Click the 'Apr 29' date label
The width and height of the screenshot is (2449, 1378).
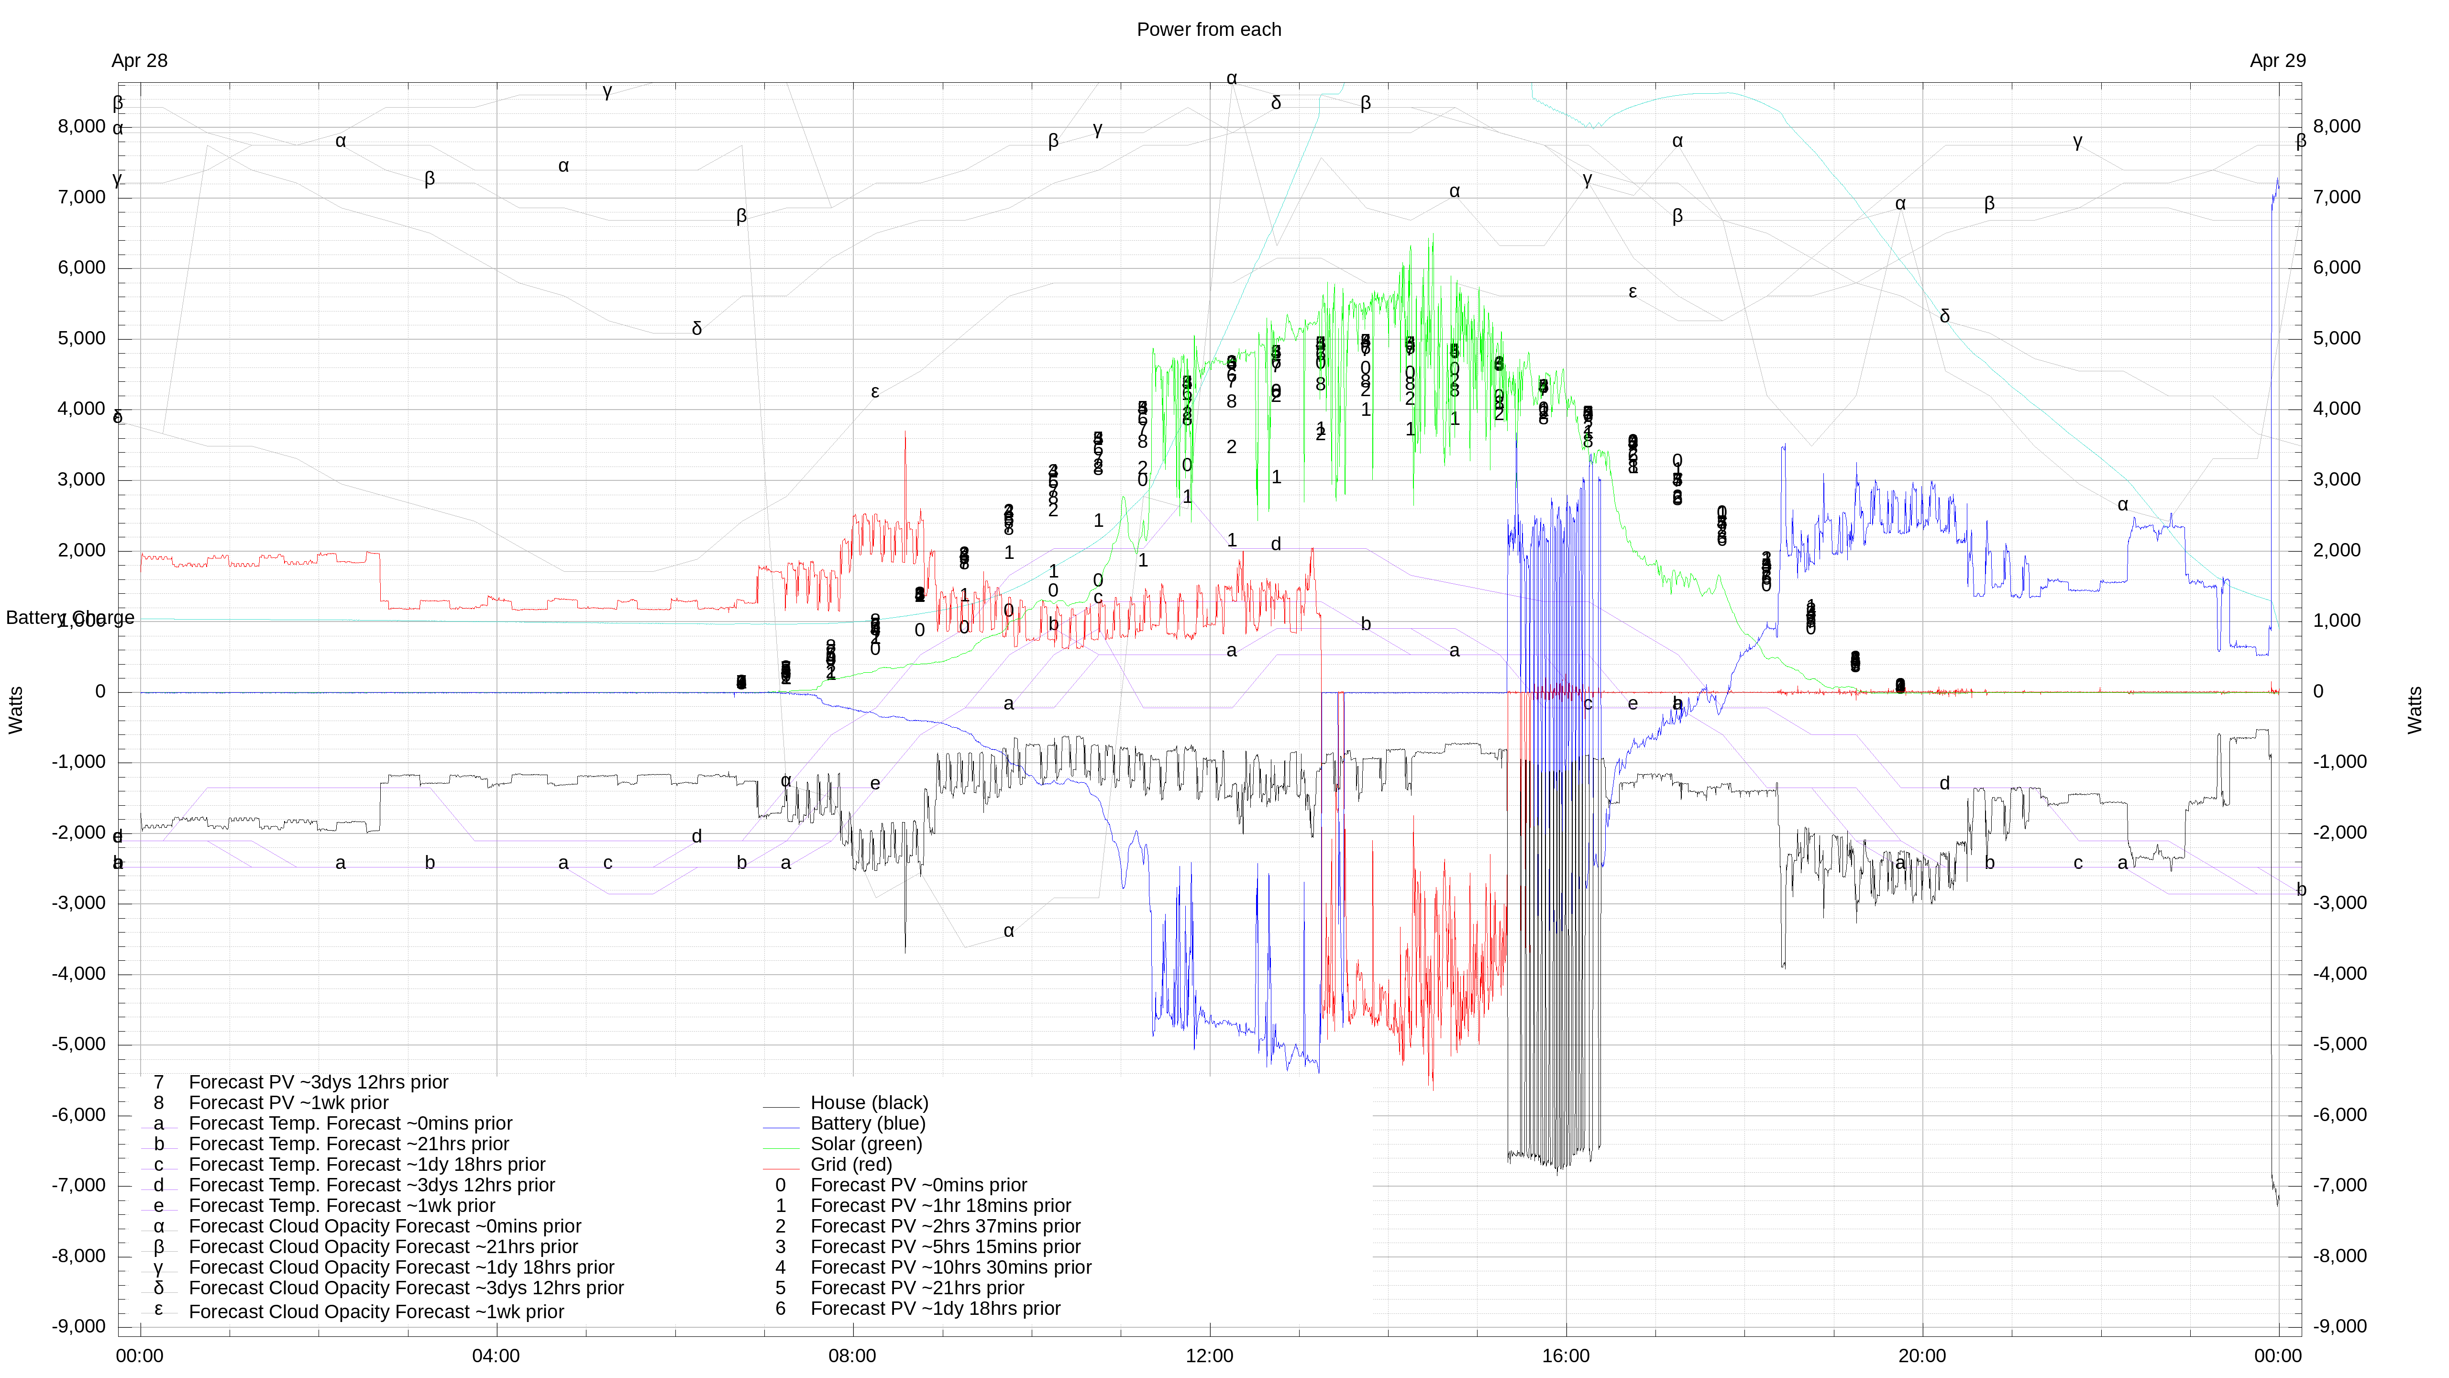point(2277,61)
